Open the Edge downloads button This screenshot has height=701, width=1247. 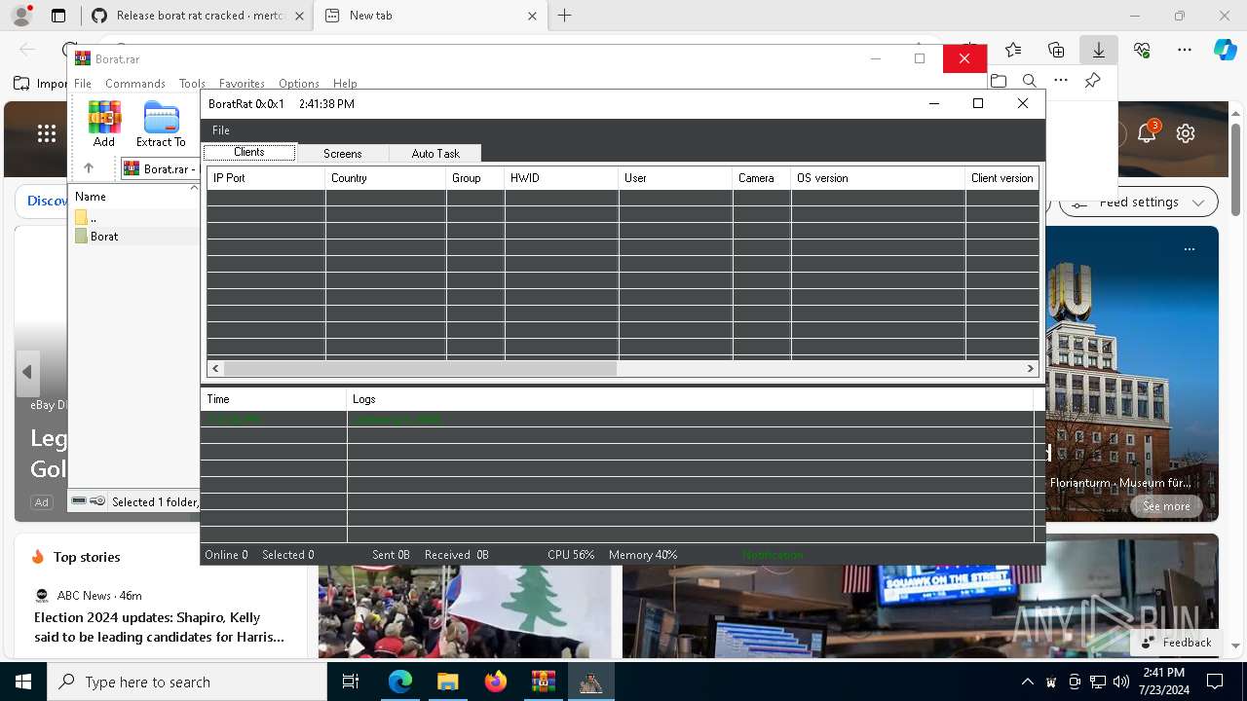[x=1098, y=50]
